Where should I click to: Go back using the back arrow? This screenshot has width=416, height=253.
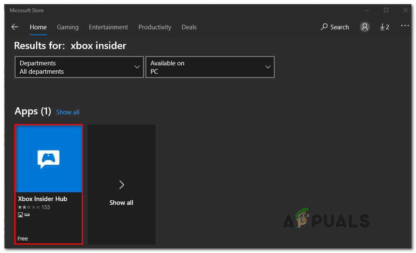pos(15,27)
